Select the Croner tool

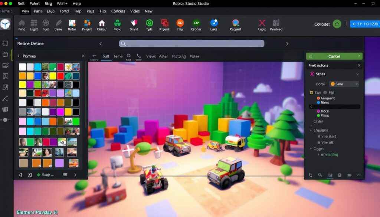pyautogui.click(x=196, y=25)
